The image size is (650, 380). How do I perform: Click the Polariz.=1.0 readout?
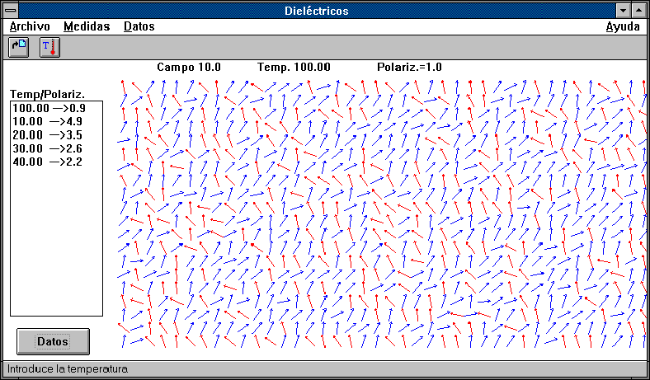tap(410, 67)
